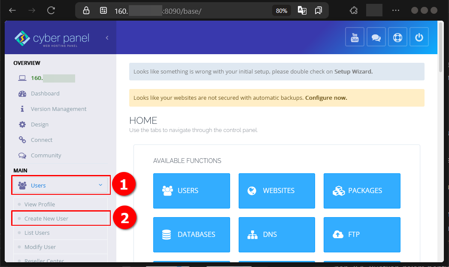Viewport: 449px width, 267px height.
Task: Click the Design gear icon
Action: (x=22, y=124)
